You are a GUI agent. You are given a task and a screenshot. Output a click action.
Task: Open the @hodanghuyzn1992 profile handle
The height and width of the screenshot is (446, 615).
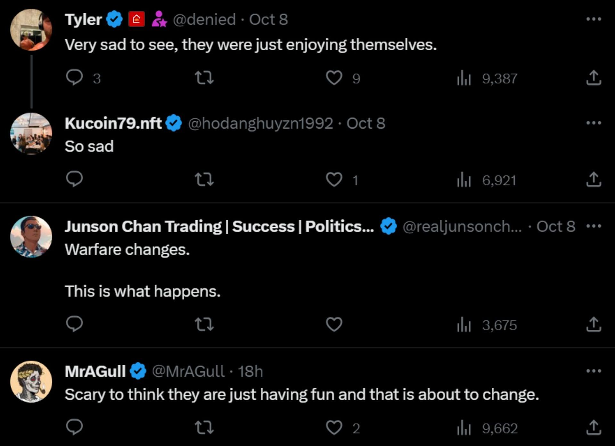pos(260,123)
